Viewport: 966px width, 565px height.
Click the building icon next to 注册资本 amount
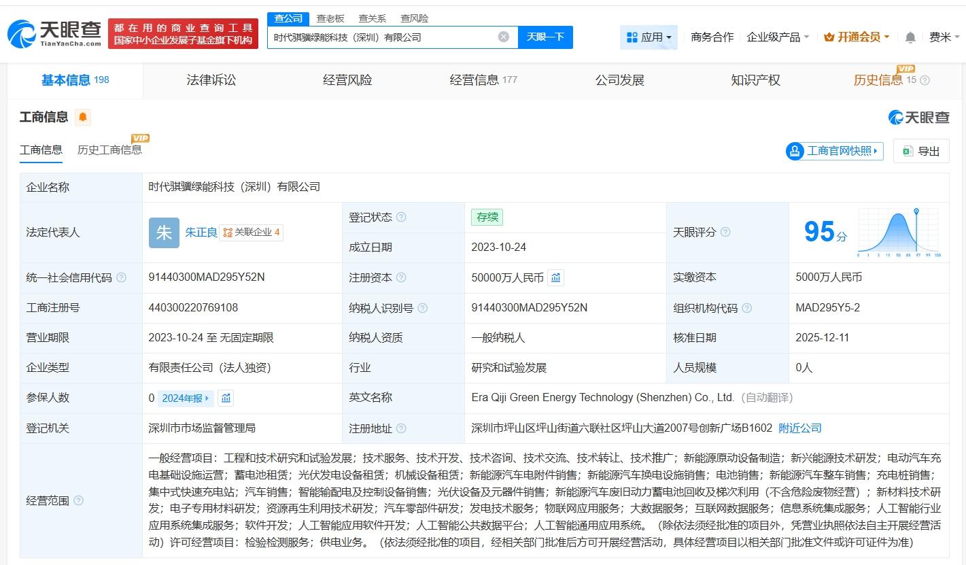[555, 277]
